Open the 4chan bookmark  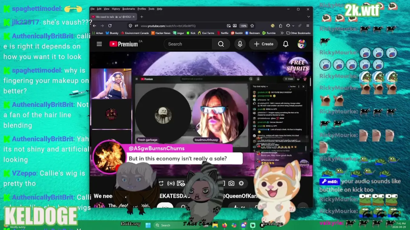pos(97,33)
